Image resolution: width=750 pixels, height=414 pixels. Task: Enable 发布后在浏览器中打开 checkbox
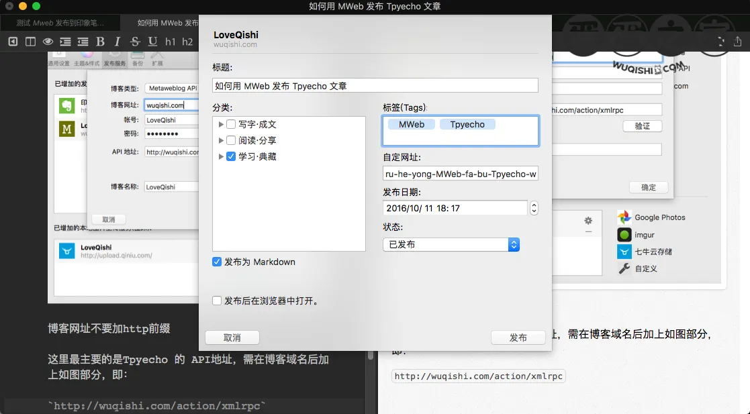point(217,301)
